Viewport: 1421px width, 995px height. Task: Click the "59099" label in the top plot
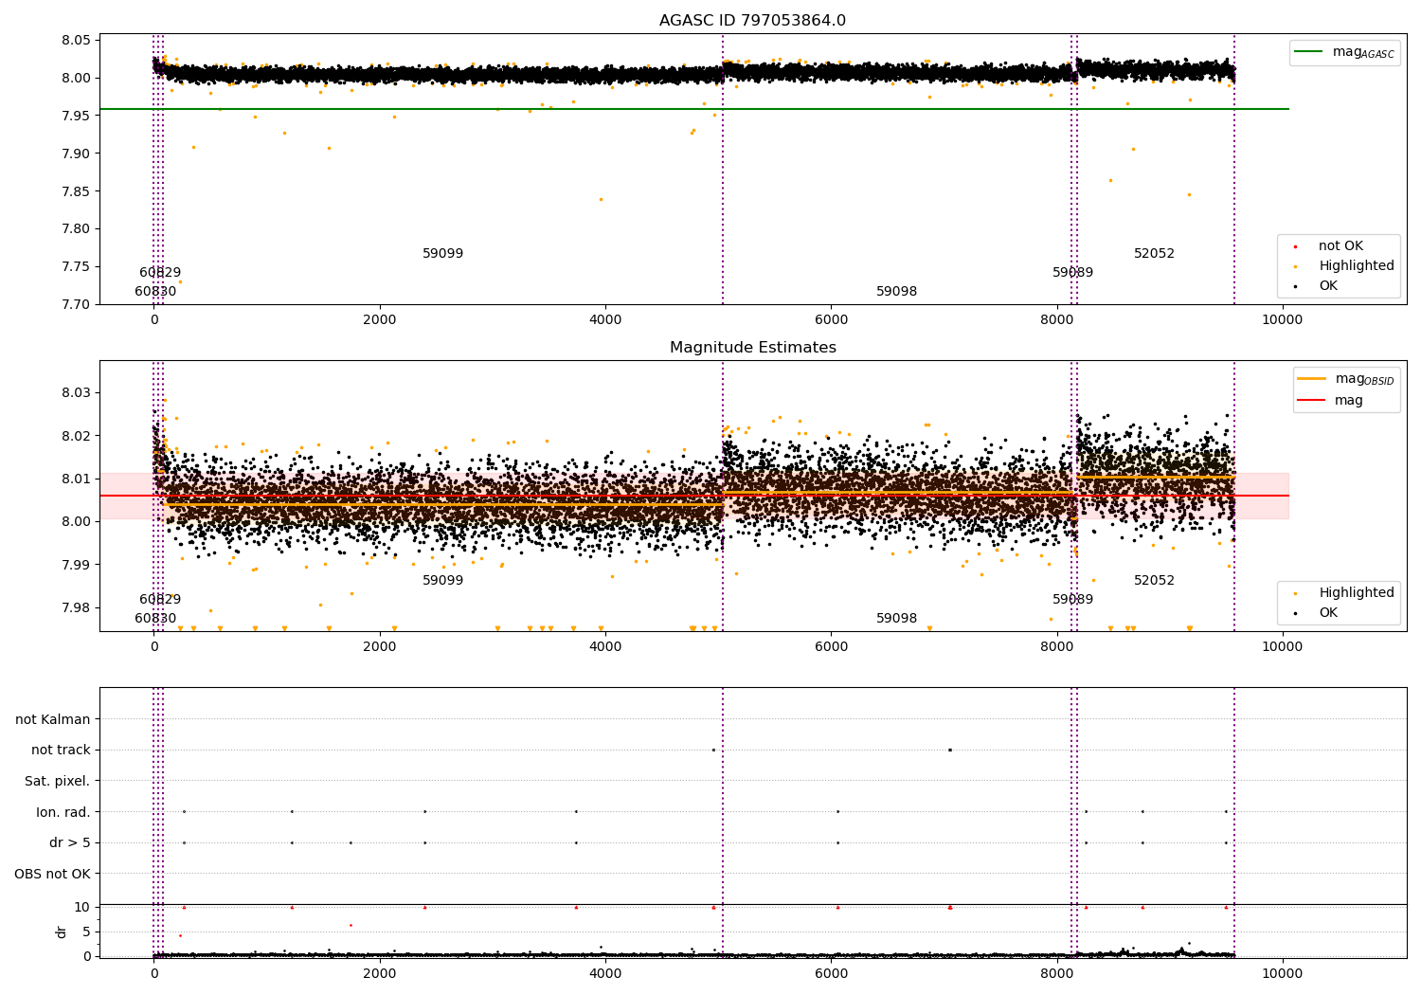click(x=442, y=254)
